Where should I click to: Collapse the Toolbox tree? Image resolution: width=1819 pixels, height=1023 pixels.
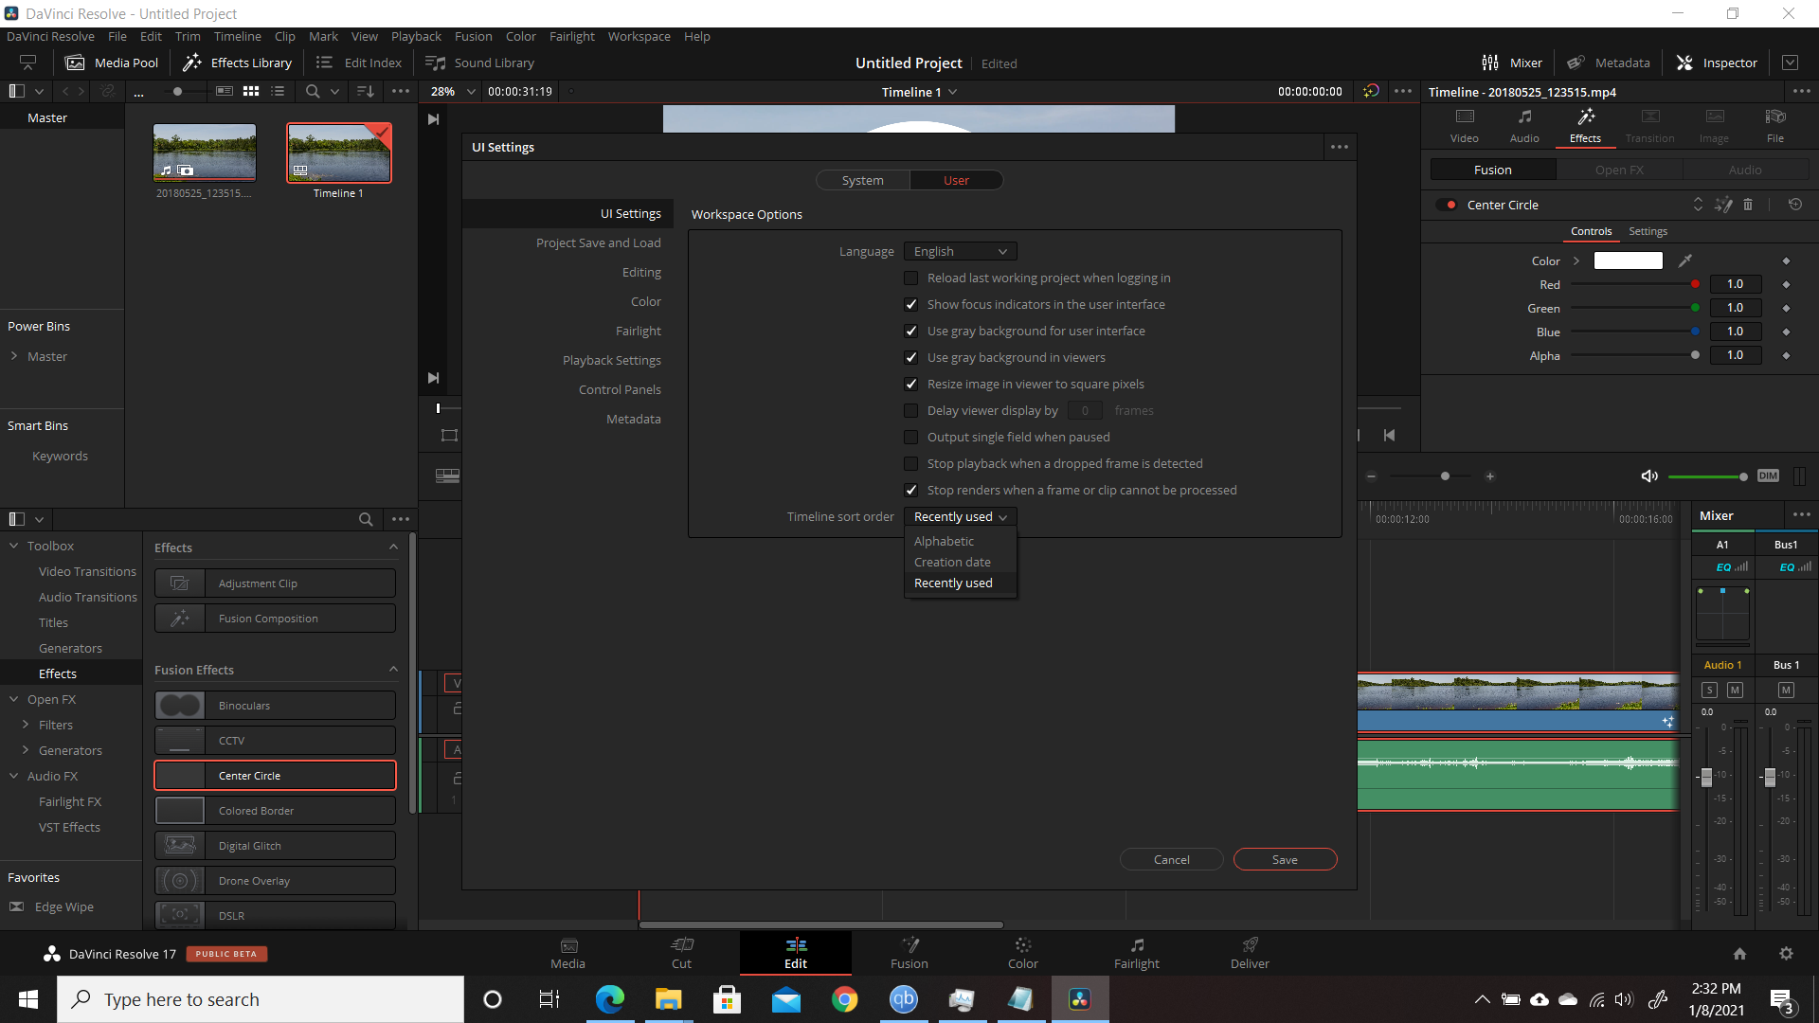pyautogui.click(x=14, y=546)
